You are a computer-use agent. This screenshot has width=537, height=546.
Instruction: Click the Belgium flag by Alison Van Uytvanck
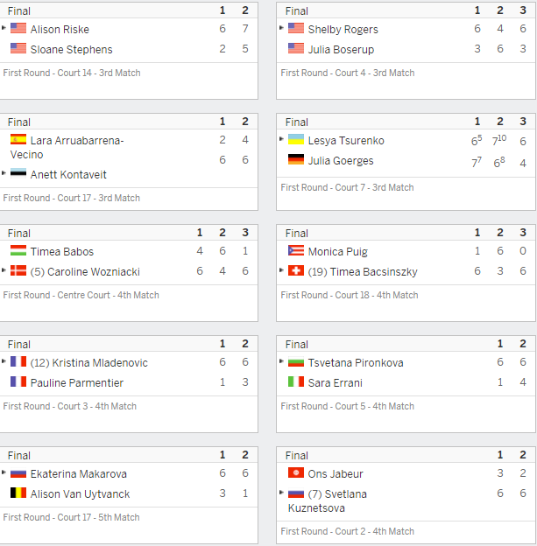(18, 493)
